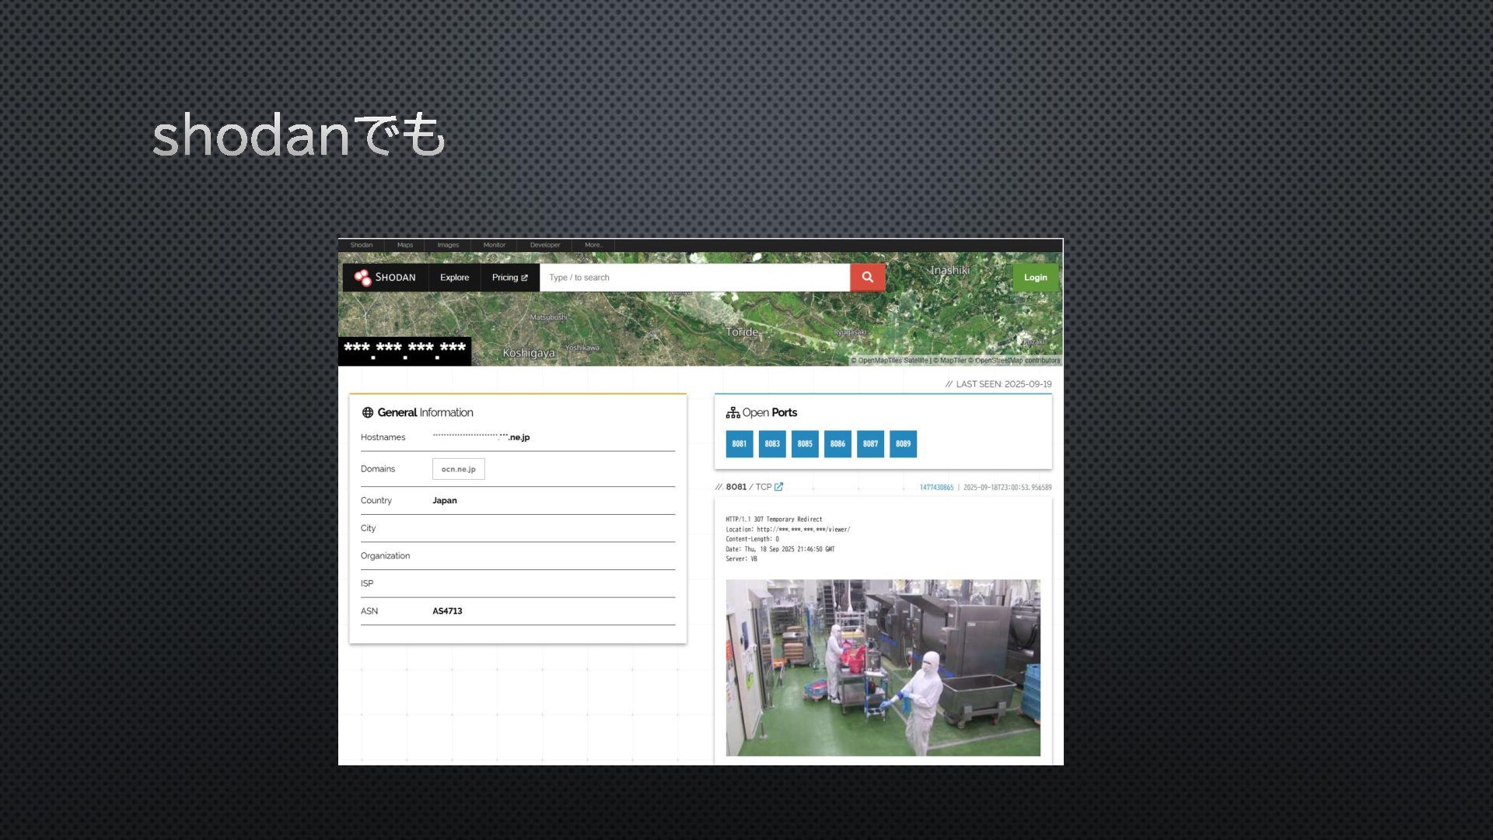Open the Maps top menu item

405,245
